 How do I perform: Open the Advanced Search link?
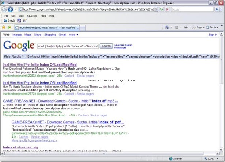tap(123, 45)
